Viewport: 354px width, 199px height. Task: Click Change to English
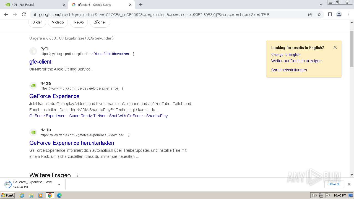tap(286, 54)
